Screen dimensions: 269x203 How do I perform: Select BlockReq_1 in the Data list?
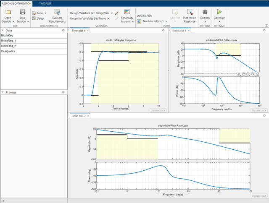[8, 41]
